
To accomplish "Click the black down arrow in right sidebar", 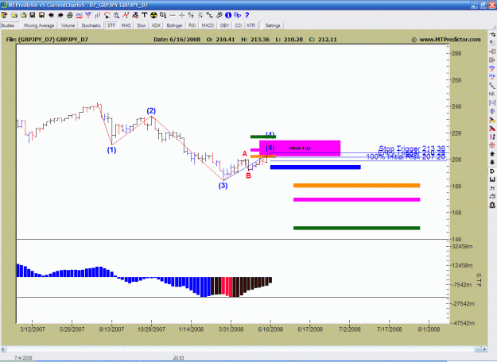I will [492, 162].
